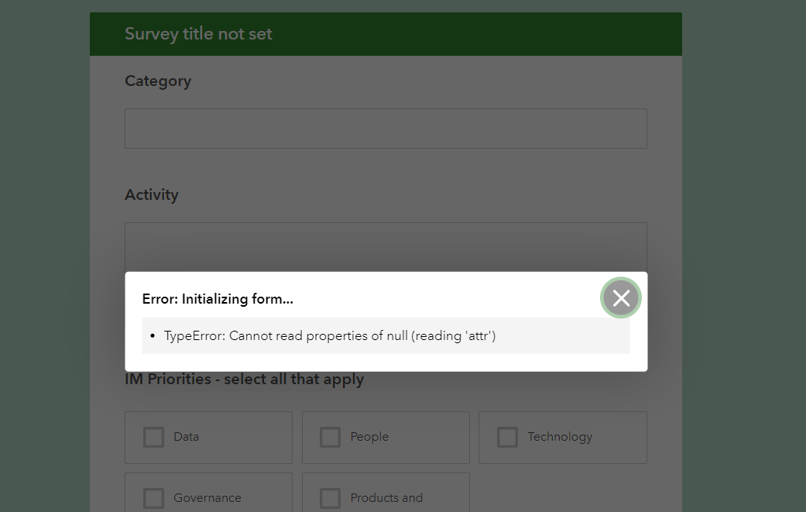The height and width of the screenshot is (512, 806).
Task: Tick the People checkbox box
Action: 331,437
